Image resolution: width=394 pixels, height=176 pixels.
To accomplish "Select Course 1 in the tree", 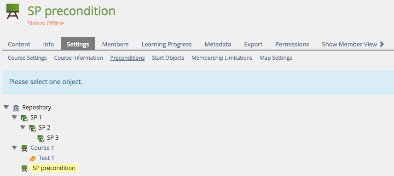I will coord(42,148).
